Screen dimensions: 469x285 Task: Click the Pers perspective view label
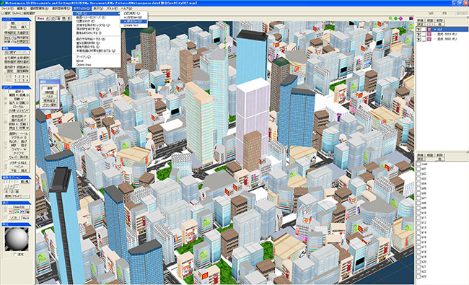40,19
